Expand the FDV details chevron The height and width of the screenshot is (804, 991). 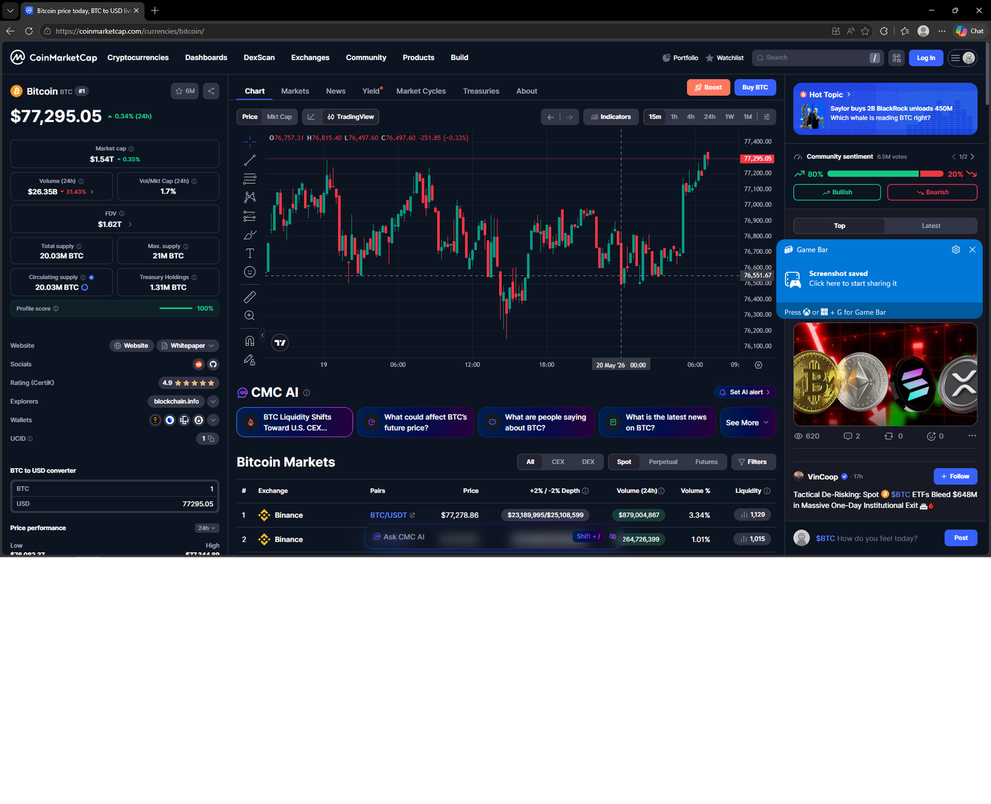tap(130, 224)
